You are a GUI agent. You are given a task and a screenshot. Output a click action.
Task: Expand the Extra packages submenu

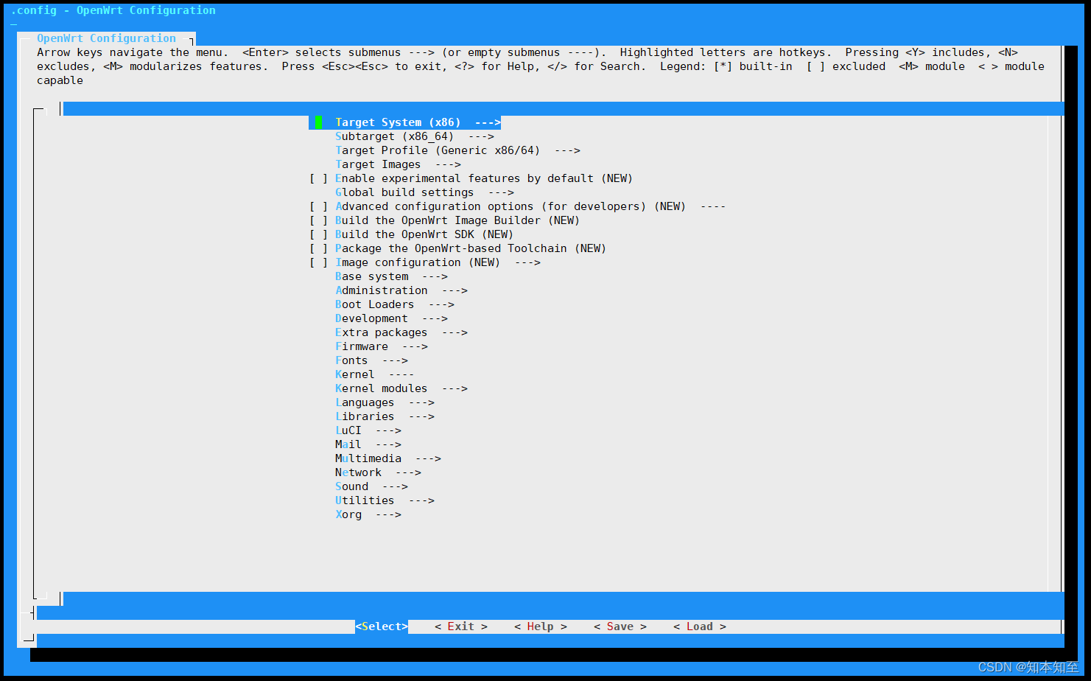401,332
